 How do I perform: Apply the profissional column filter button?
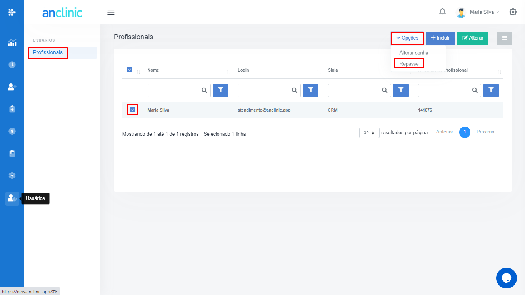tap(491, 90)
